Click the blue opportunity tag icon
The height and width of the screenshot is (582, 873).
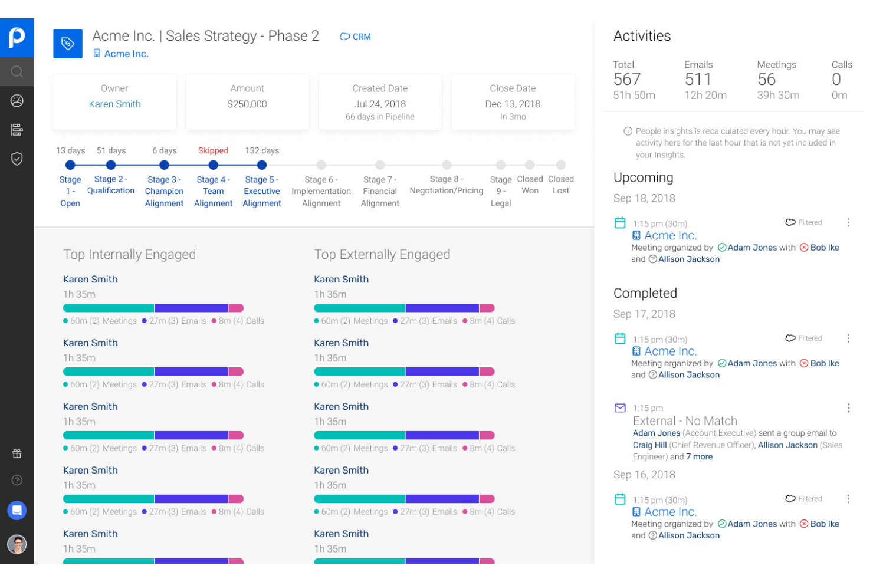(x=68, y=44)
